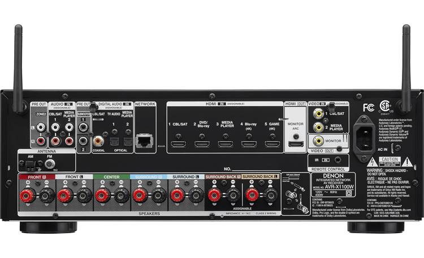Click the SURROUND BACK R red positive terminal

click(x=214, y=195)
